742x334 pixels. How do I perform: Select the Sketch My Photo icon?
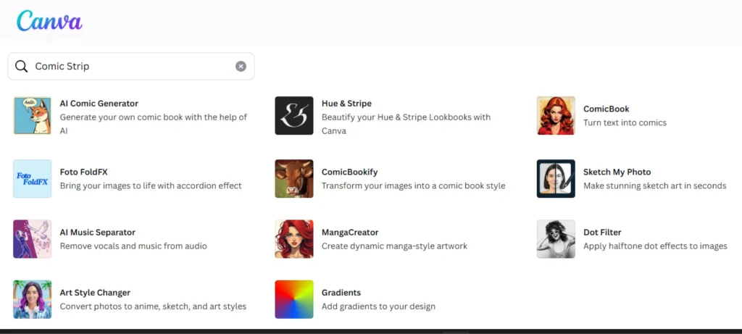[x=556, y=179]
